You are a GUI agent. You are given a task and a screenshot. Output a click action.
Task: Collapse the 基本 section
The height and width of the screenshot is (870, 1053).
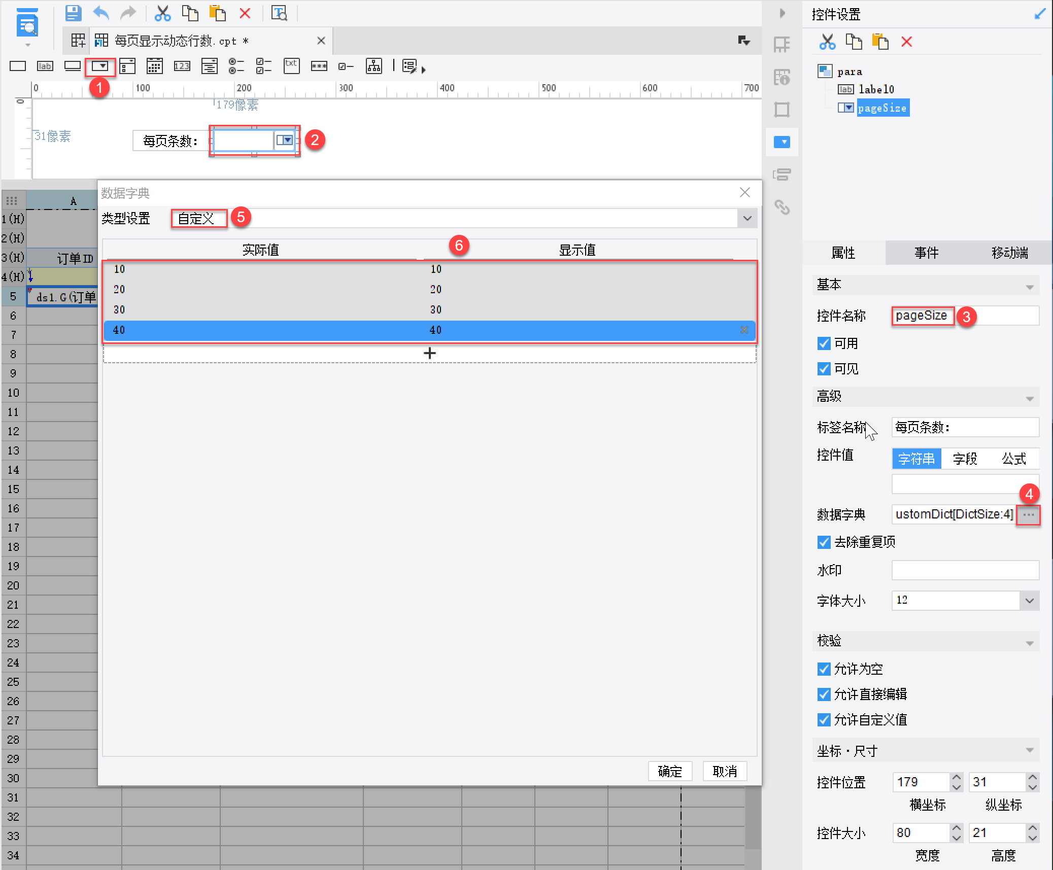point(1029,287)
